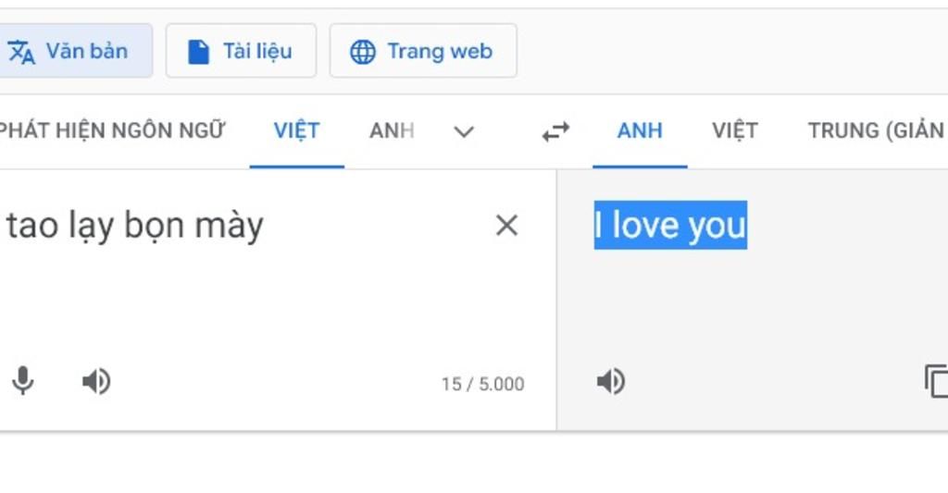Play audio of the English translation
Viewport: 948px width, 493px height.
(611, 382)
